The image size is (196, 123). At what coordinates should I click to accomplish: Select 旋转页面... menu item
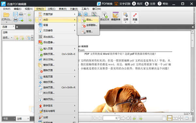tap(56, 88)
